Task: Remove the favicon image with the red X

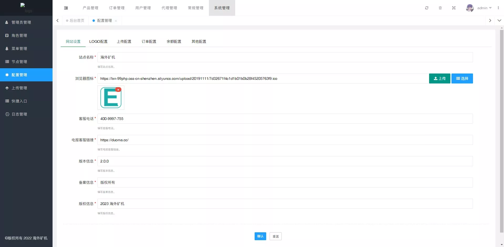Action: click(118, 90)
